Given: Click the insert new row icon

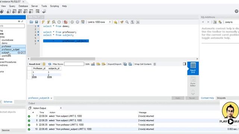Looking at the screenshot, I should point(98,64).
